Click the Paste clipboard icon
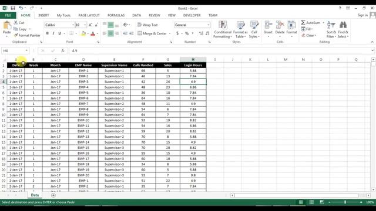This screenshot has width=376, height=211. coord(6,25)
